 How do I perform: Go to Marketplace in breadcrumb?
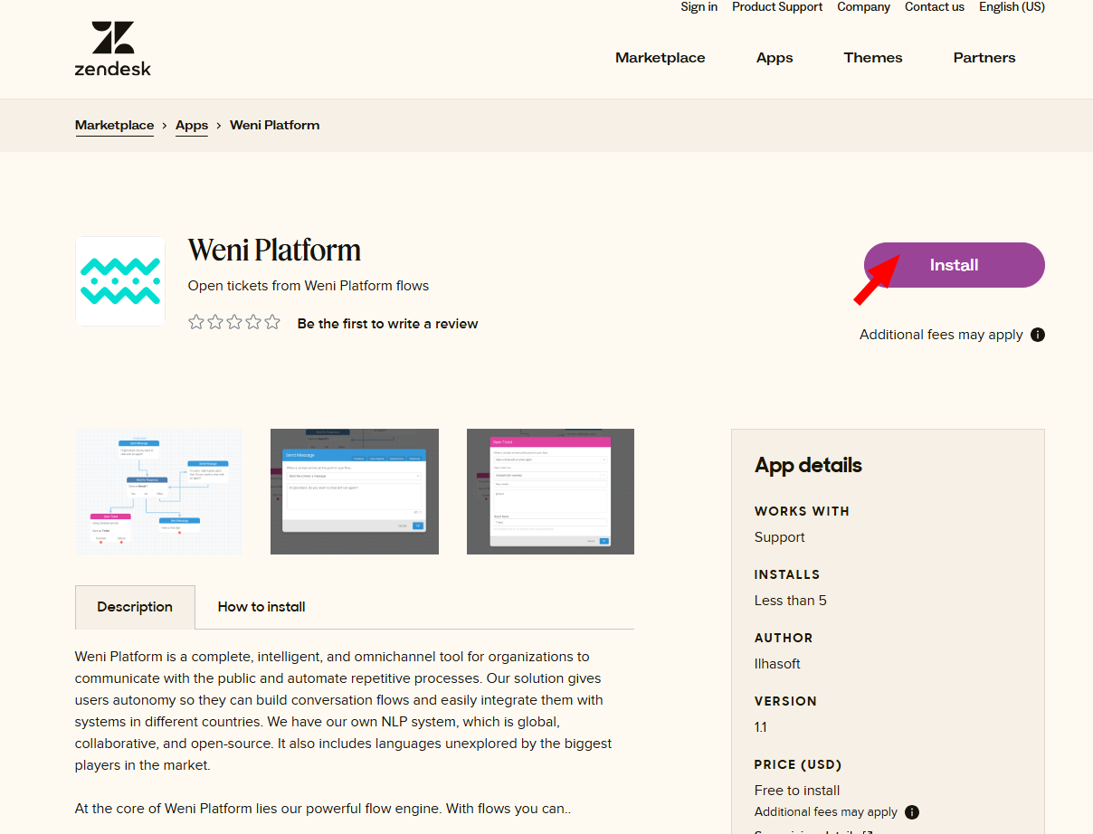(115, 126)
